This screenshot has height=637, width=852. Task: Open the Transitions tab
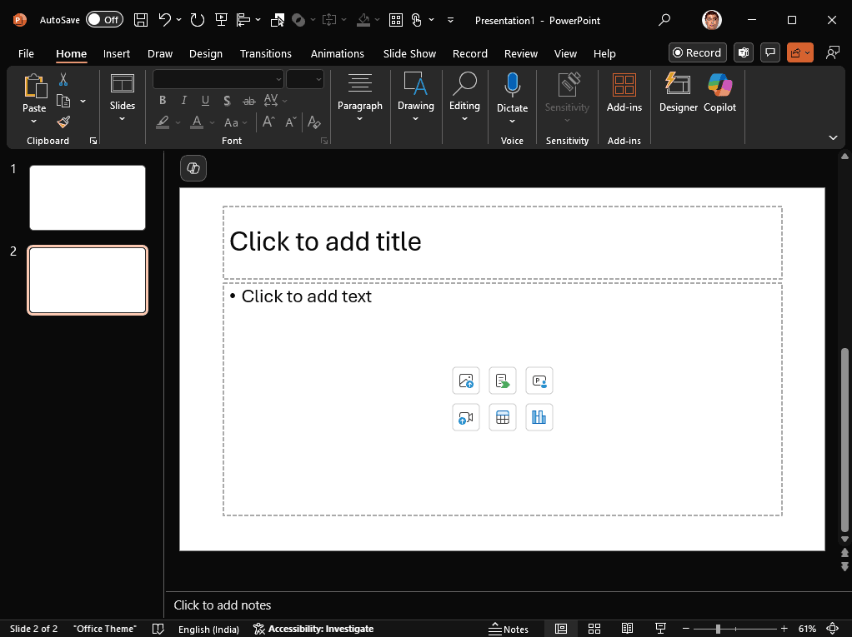tap(266, 53)
